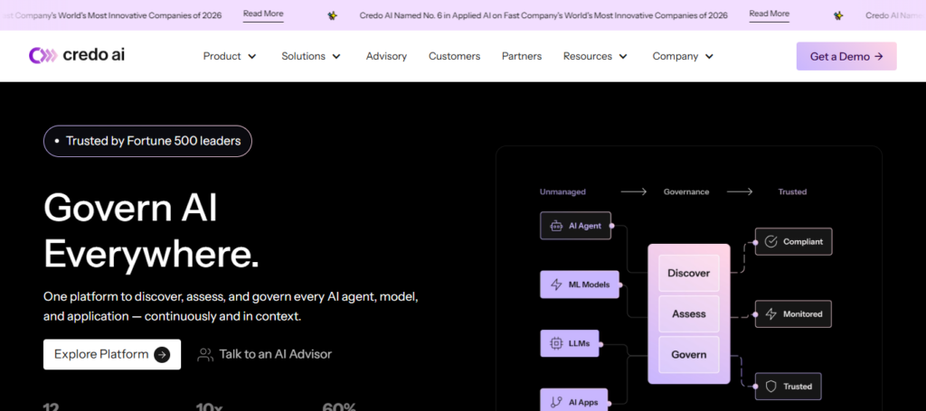The width and height of the screenshot is (926, 411).
Task: Click the checkmark icon in Compliant box
Action: [770, 241]
